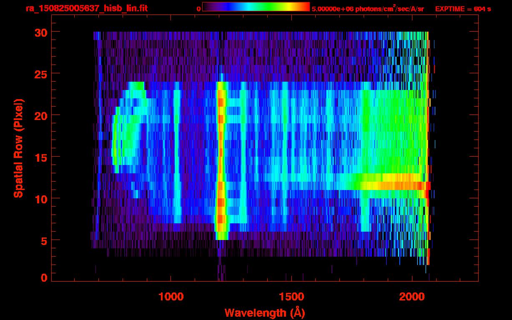Click the color bar minimum value 0

199,9
